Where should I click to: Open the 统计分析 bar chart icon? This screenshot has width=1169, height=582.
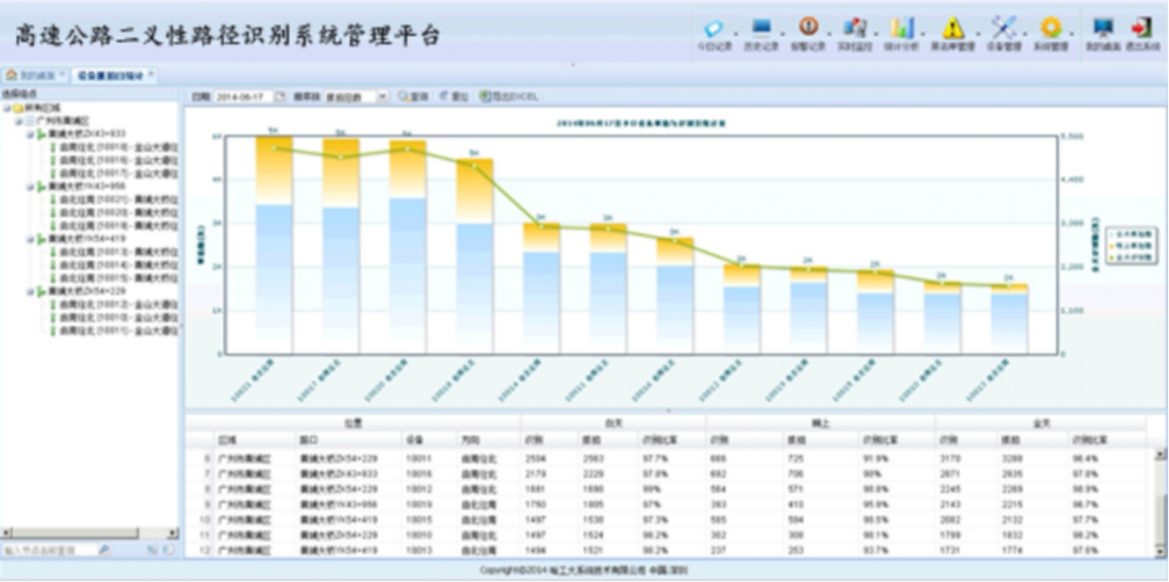point(902,32)
